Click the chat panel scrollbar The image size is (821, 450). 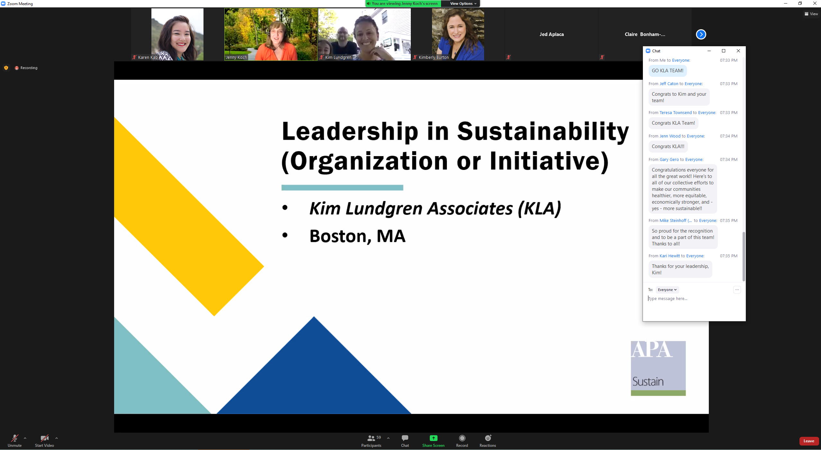pyautogui.click(x=744, y=256)
